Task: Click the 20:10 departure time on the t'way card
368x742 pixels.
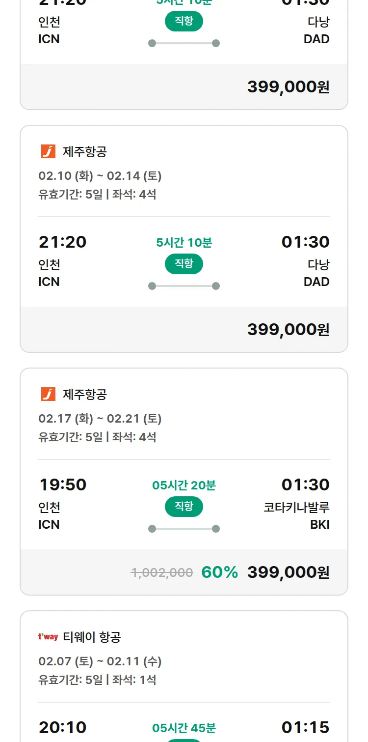Action: point(63,727)
